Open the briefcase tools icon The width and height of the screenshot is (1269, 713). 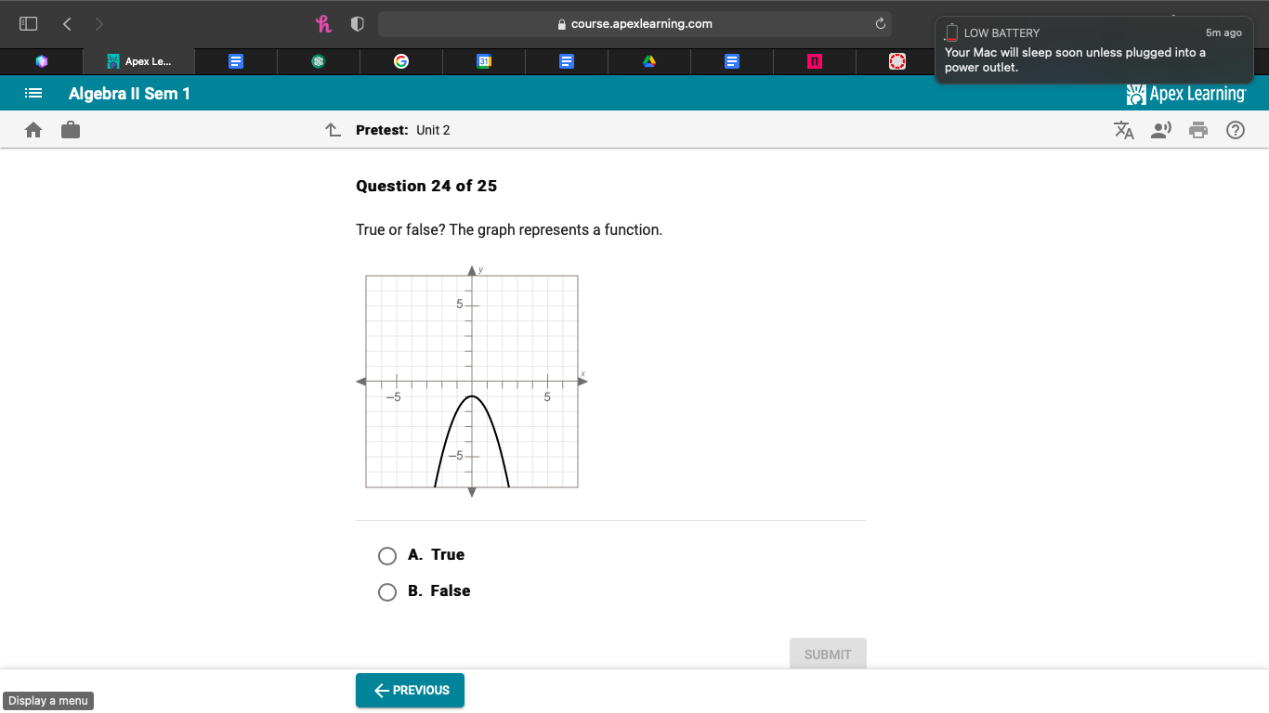tap(71, 130)
